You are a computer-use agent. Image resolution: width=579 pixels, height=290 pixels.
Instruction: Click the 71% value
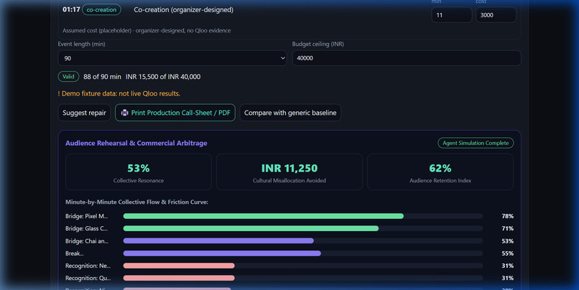pyautogui.click(x=507, y=228)
